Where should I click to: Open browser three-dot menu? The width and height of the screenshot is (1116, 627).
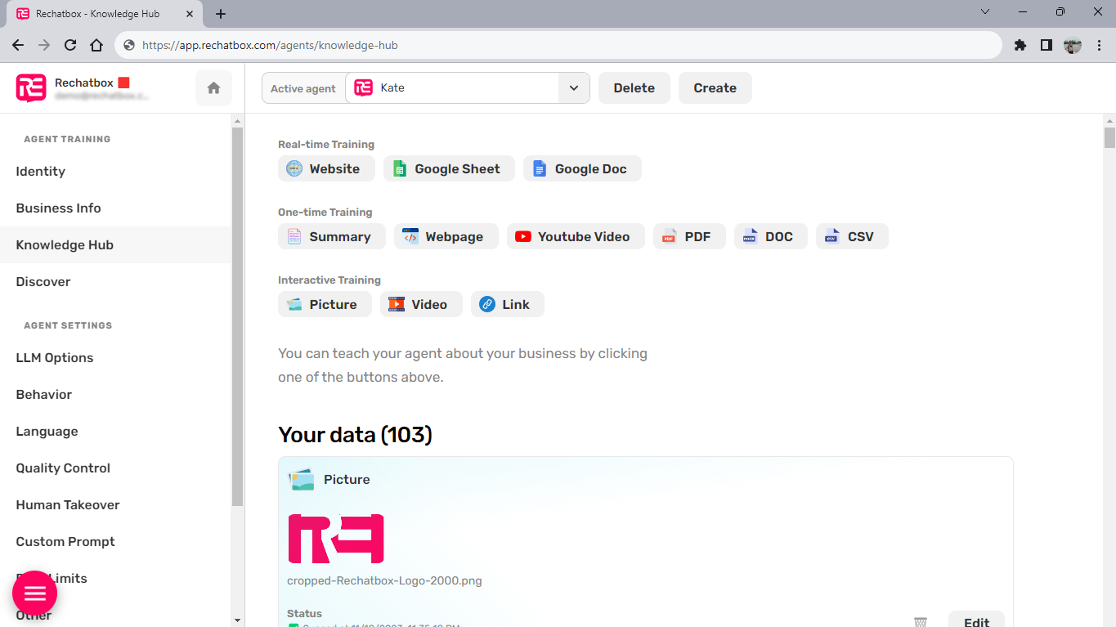[1099, 45]
